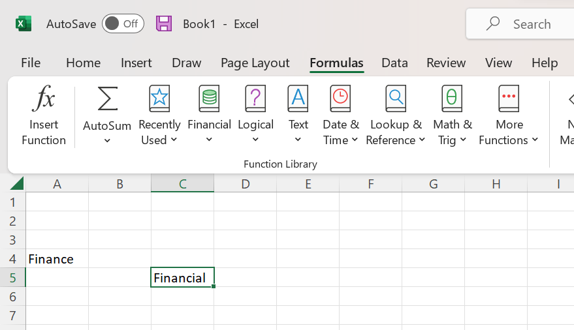Switch to the Data tab

coord(394,63)
